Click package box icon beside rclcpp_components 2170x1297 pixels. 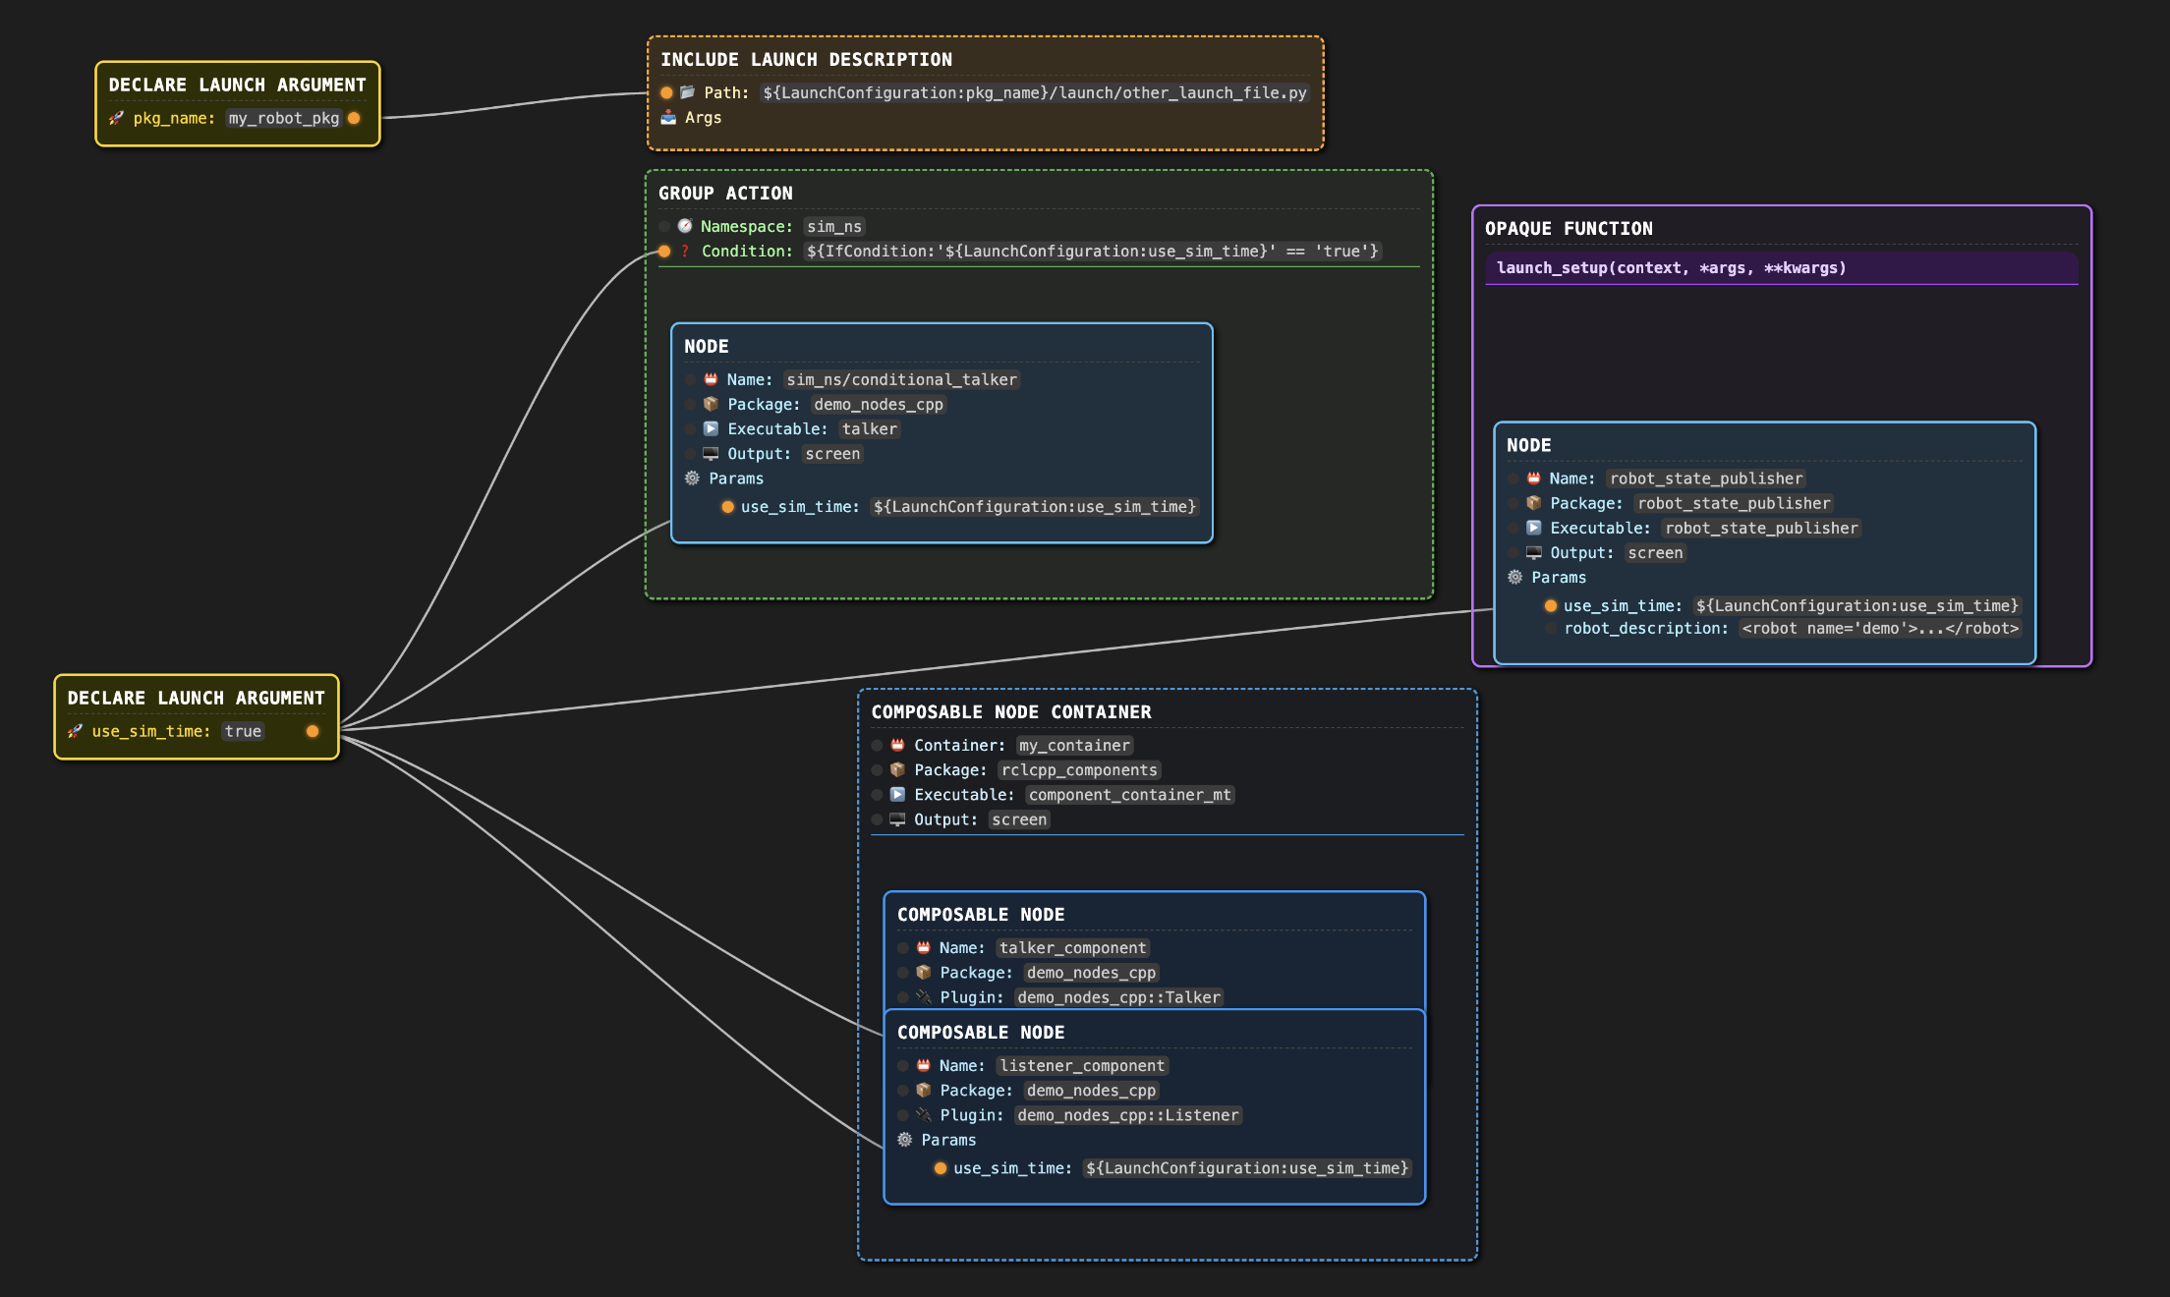pos(897,770)
